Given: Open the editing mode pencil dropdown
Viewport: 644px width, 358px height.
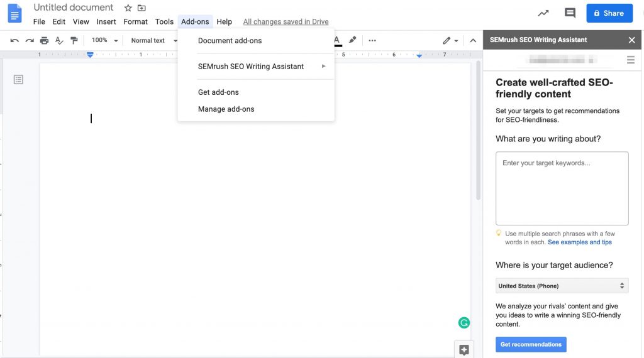Looking at the screenshot, I should [450, 40].
